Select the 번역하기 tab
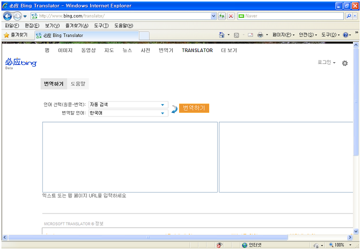 (54, 84)
